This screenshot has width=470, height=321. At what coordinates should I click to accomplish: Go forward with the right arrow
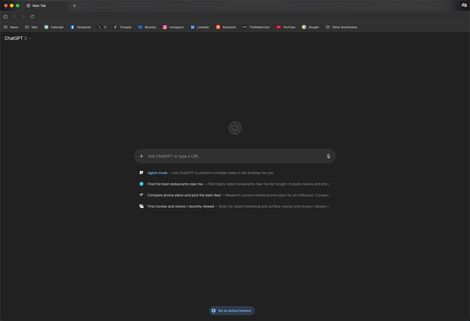point(23,17)
